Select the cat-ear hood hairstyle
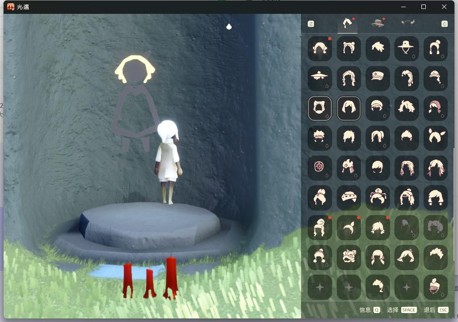This screenshot has width=458, height=322. point(320,108)
